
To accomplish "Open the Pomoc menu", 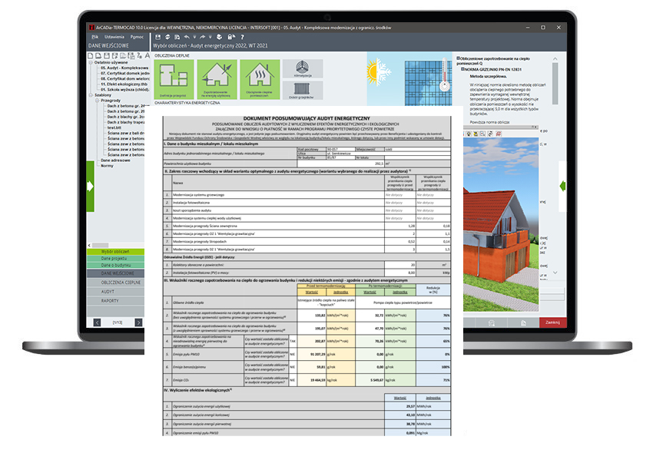I will 137,37.
